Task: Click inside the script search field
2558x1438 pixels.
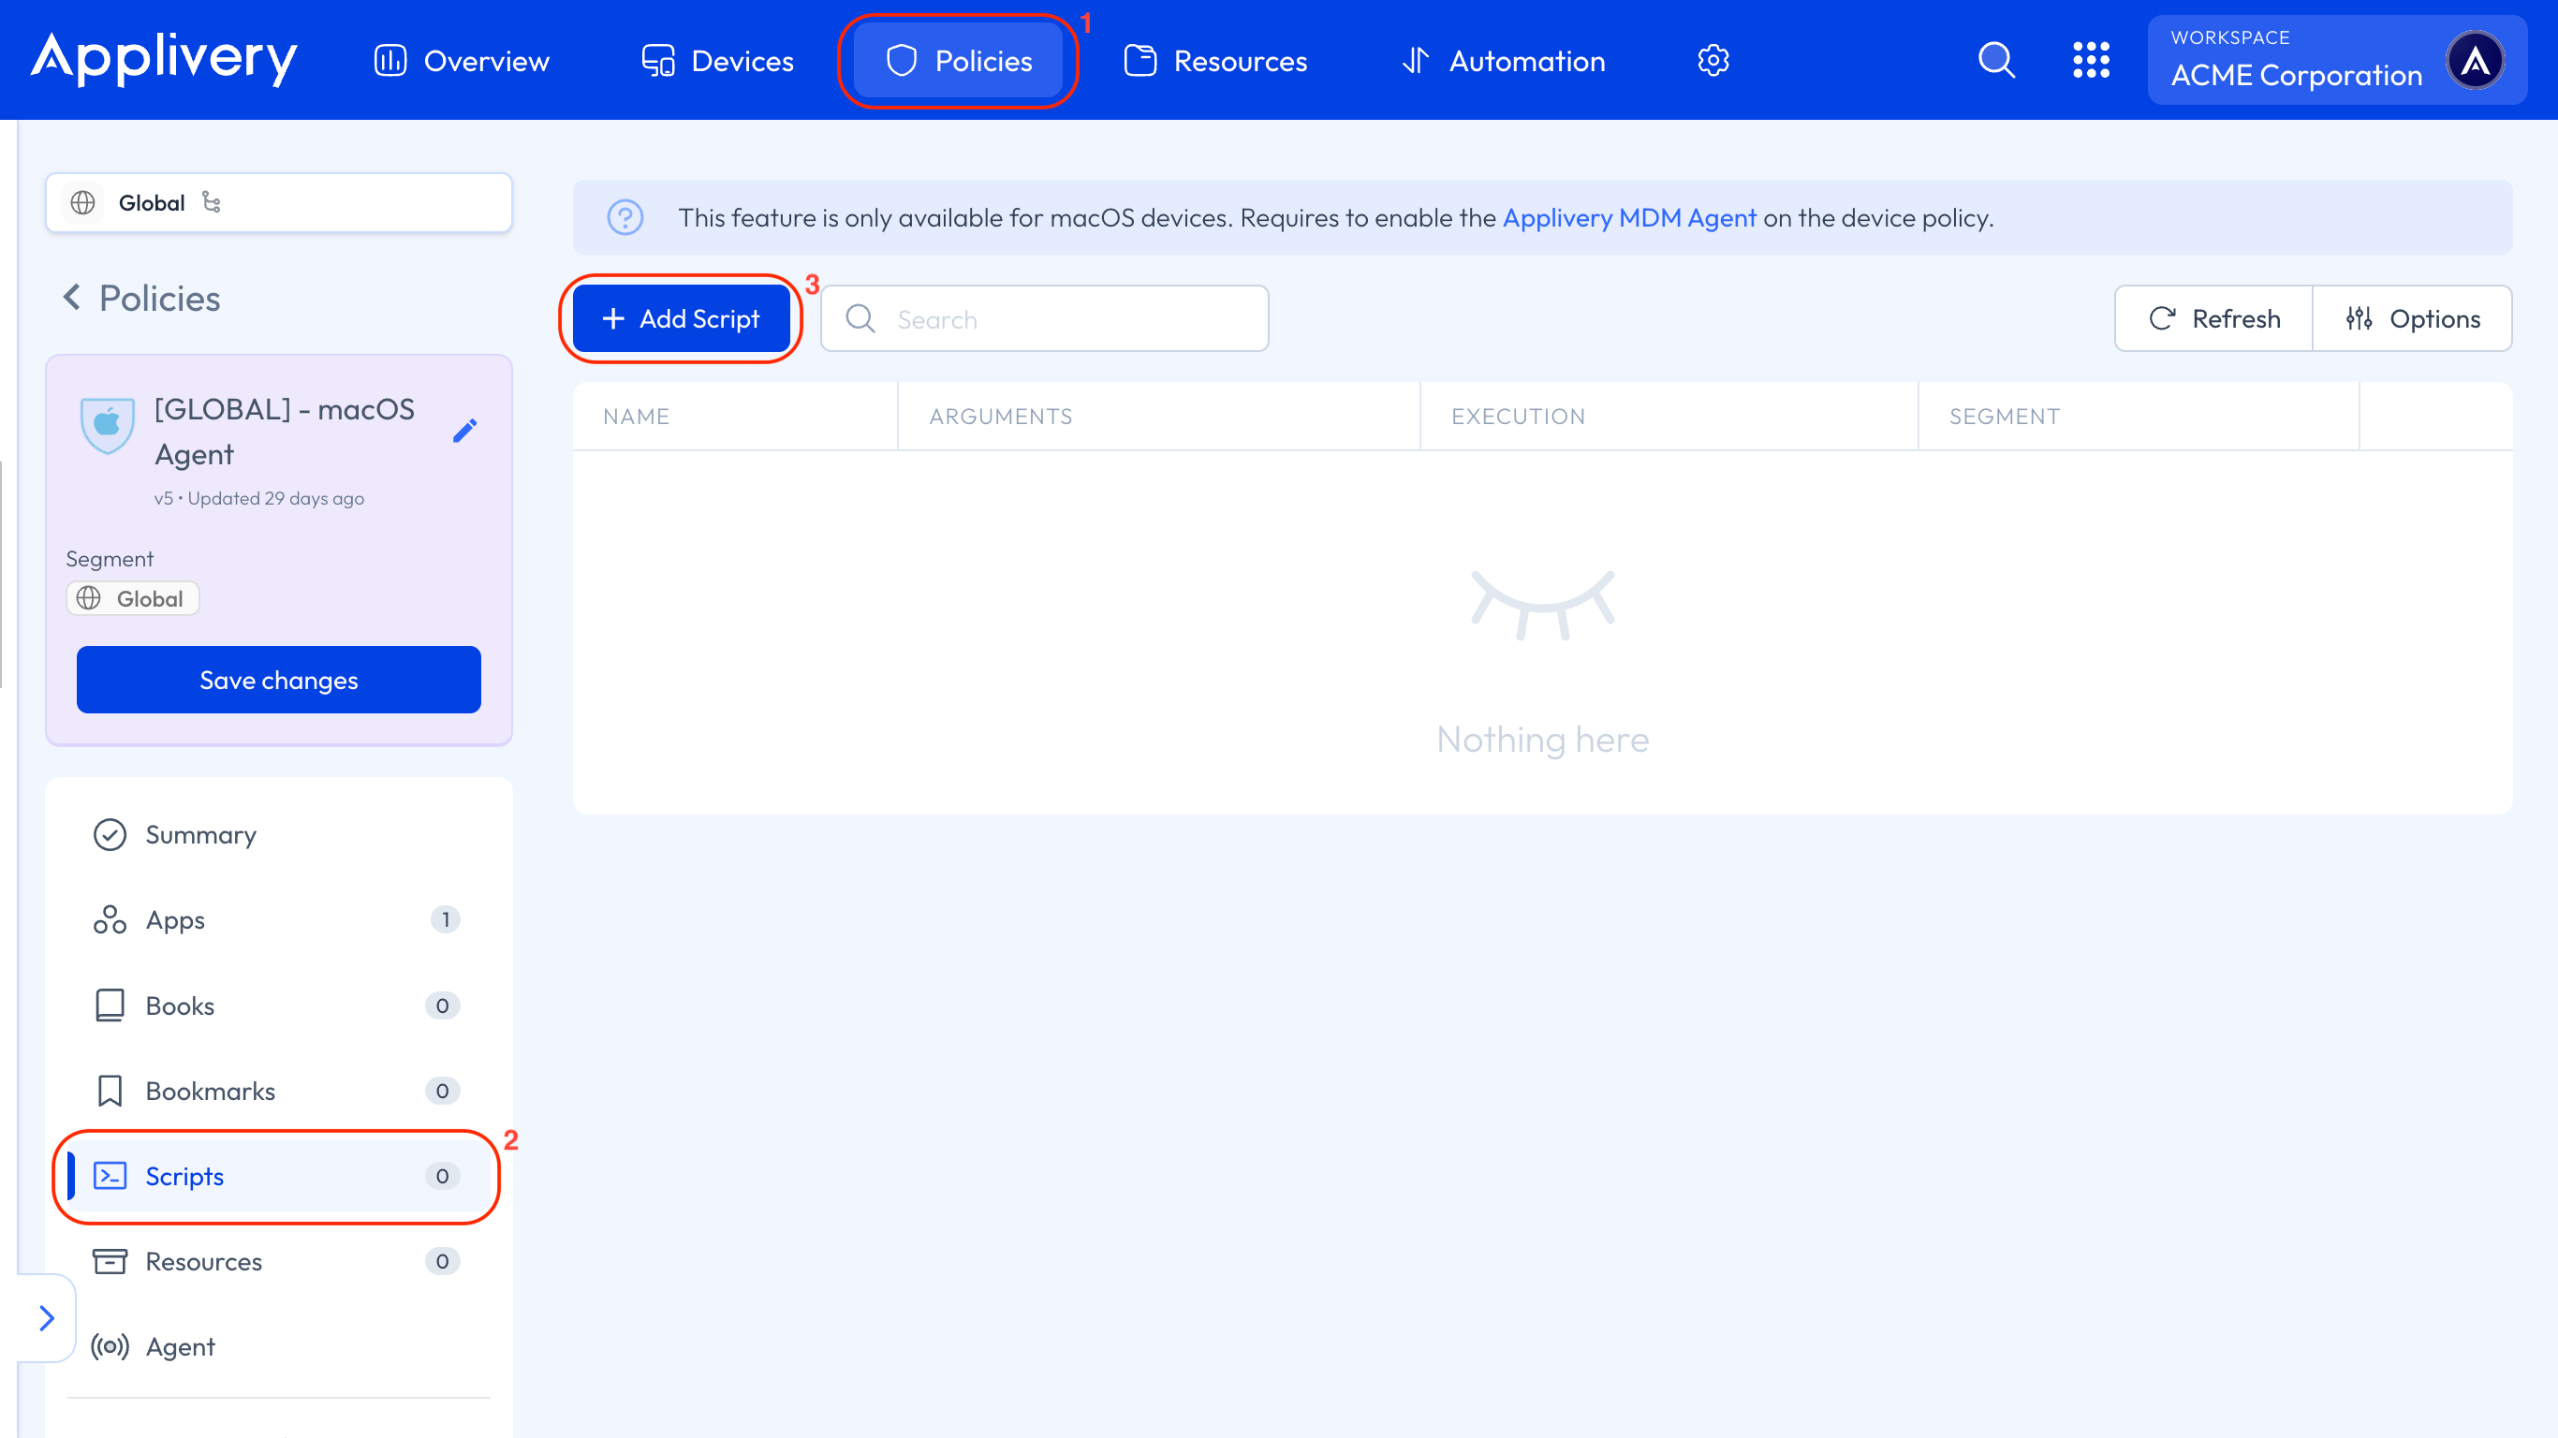Action: (x=1044, y=317)
